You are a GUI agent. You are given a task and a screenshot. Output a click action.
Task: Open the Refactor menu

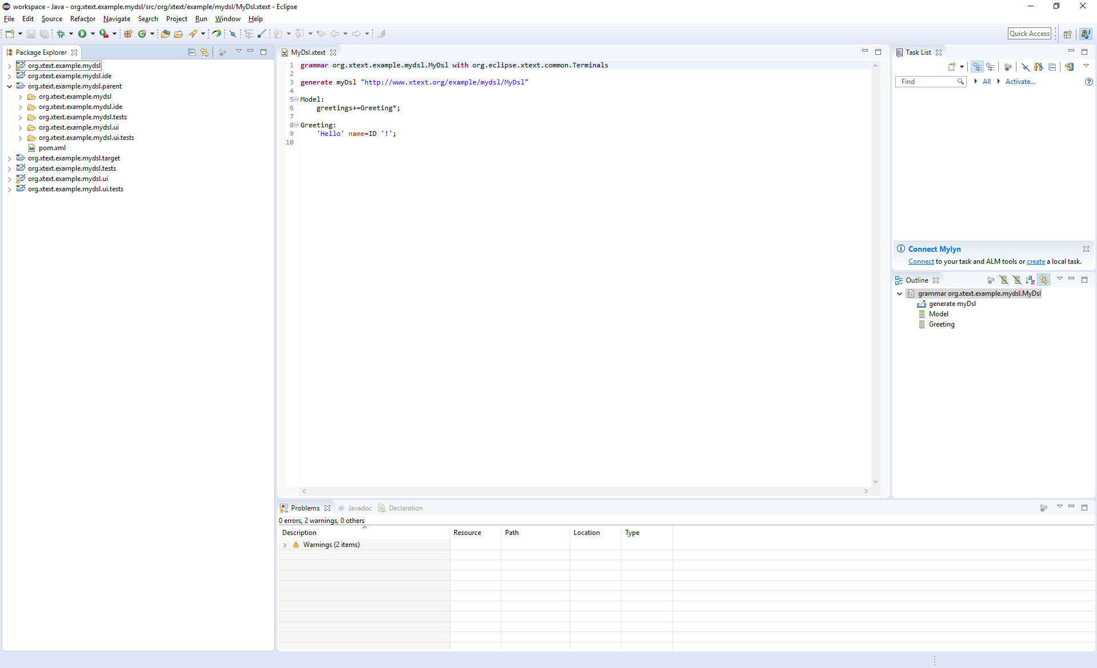(83, 19)
